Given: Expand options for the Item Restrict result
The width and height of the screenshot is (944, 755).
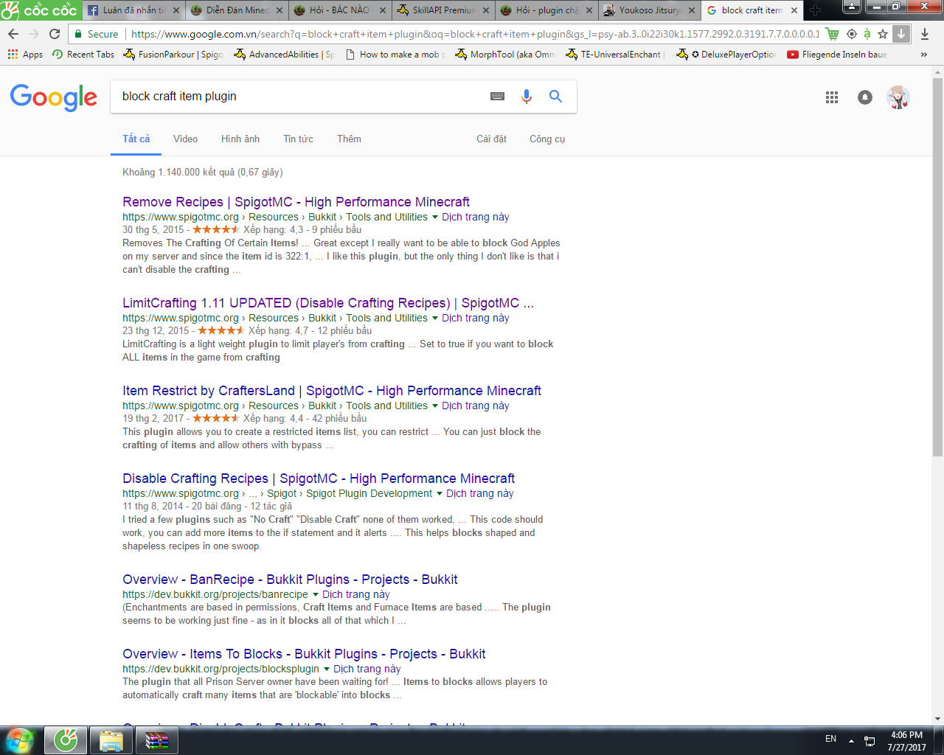Looking at the screenshot, I should (434, 406).
